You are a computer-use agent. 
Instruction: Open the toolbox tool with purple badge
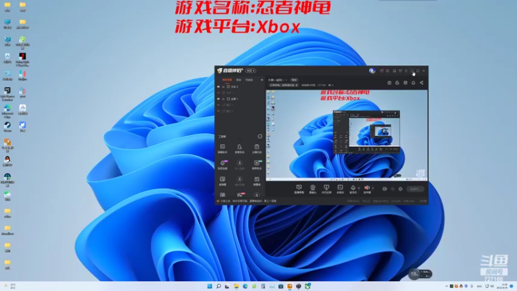tap(223, 165)
